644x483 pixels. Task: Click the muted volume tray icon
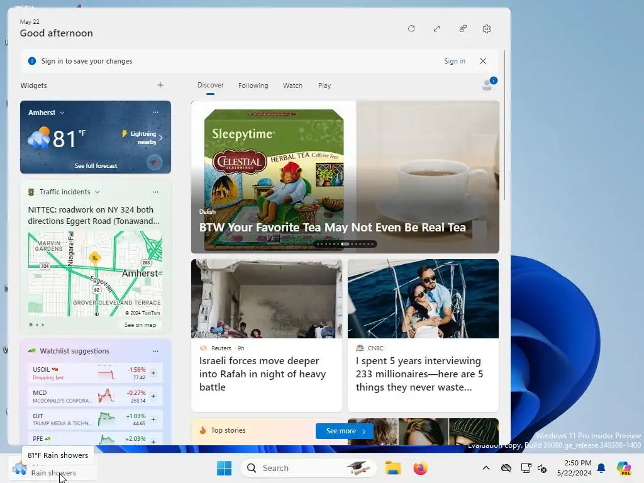pyautogui.click(x=542, y=468)
